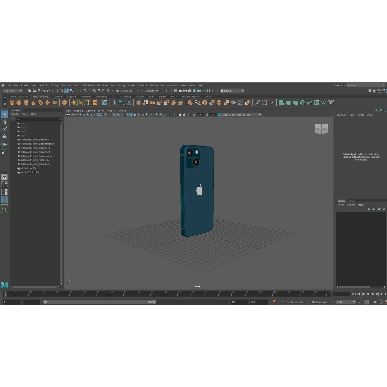Screen dimensions: 387x387
Task: Create a polygon sphere from the shelf
Action: [x=12, y=102]
